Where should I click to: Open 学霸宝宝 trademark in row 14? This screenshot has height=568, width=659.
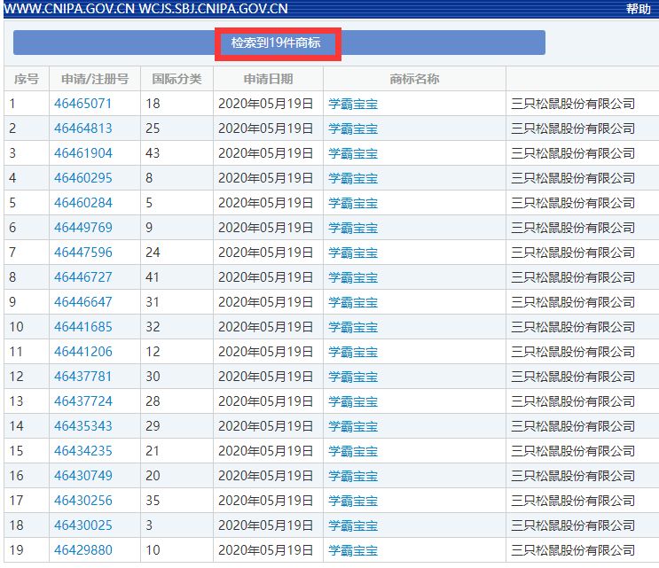click(x=353, y=425)
